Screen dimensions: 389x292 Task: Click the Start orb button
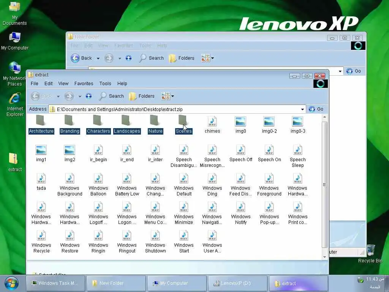pos(11,283)
